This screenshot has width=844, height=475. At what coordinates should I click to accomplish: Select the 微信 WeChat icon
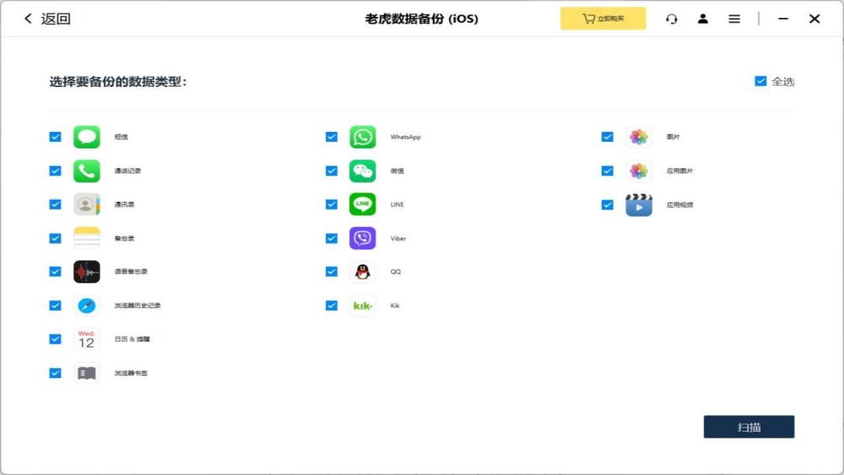coord(362,170)
